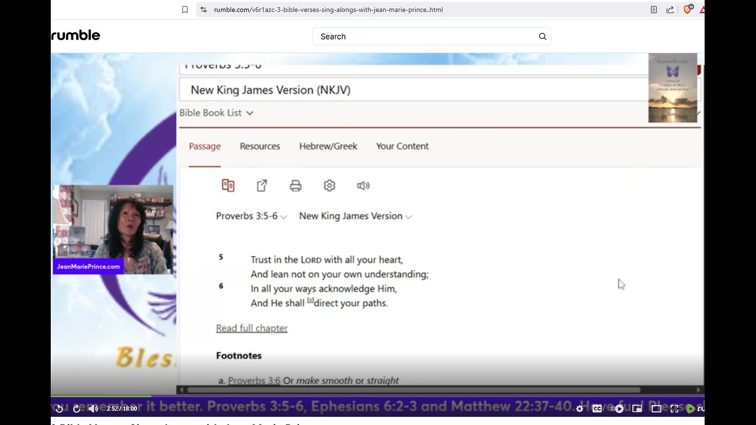The image size is (756, 425).
Task: Go to the Rumble home logo
Action: click(76, 35)
